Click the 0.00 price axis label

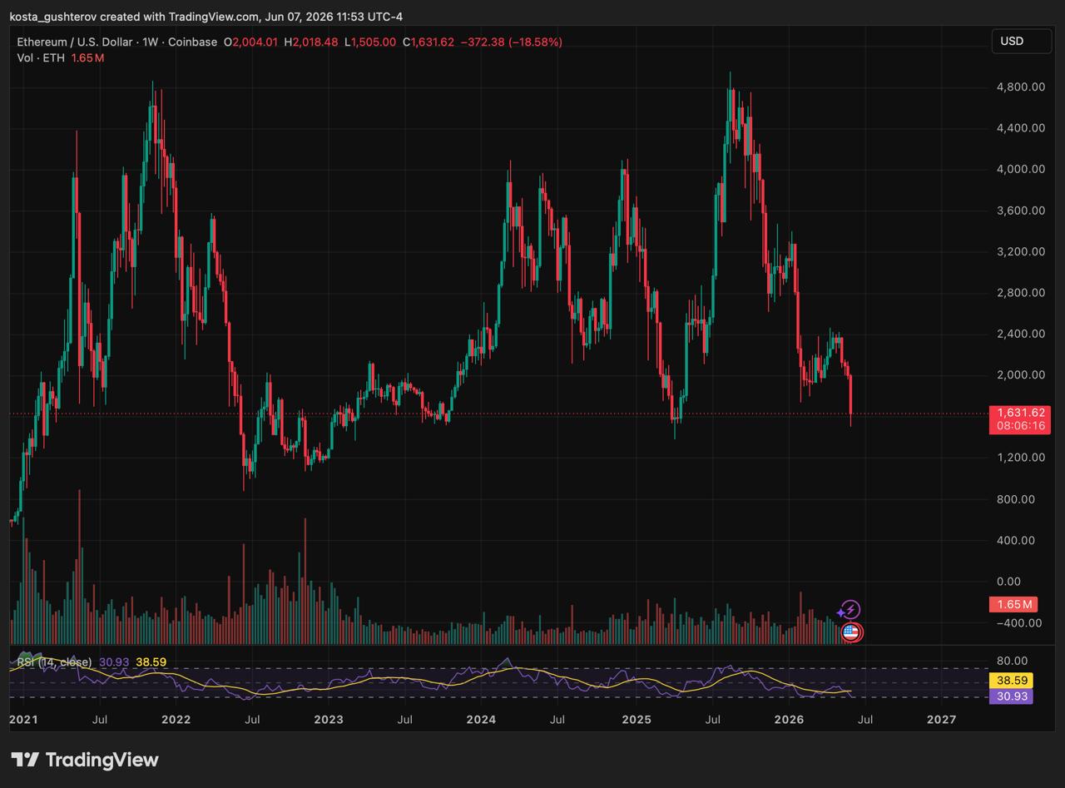pyautogui.click(x=1008, y=582)
